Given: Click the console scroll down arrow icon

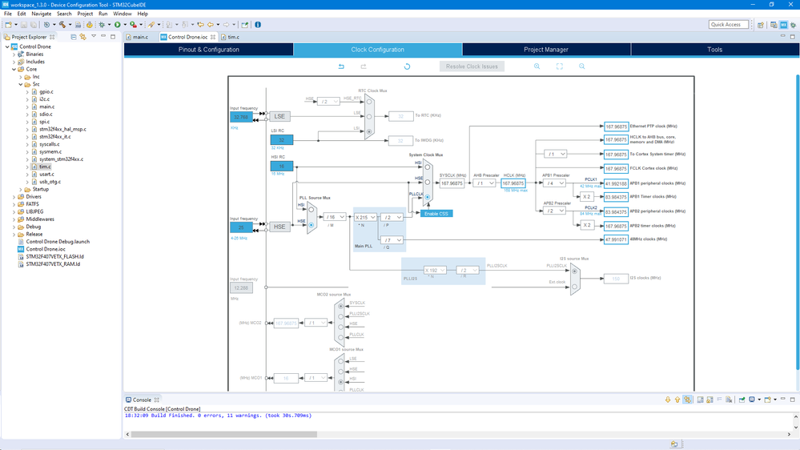Looking at the screenshot, I should pyautogui.click(x=667, y=400).
